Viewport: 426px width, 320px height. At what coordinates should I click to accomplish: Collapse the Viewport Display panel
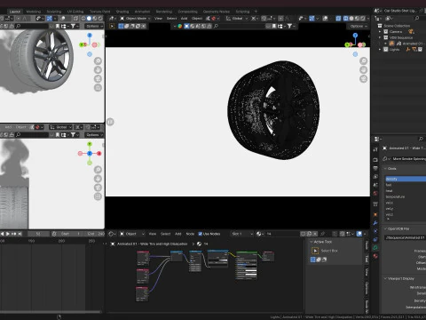coord(385,279)
